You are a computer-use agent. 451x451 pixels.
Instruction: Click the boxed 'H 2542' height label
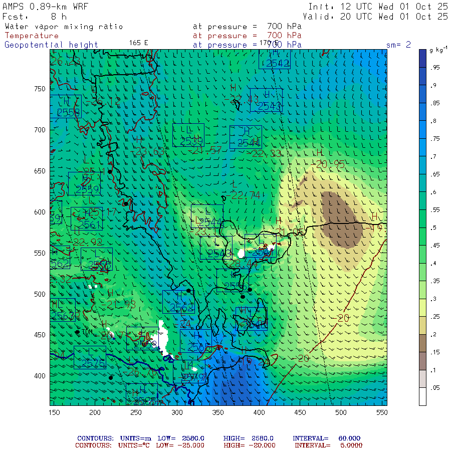click(275, 59)
